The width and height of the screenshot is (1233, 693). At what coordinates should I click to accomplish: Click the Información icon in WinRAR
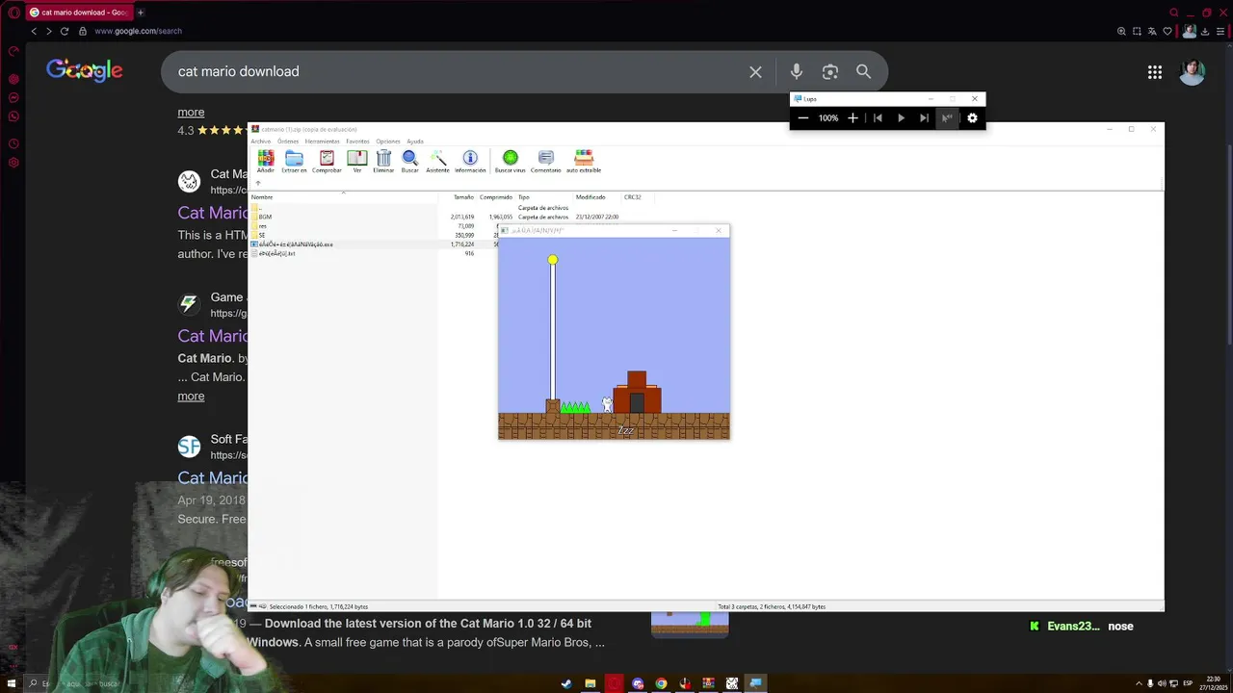pyautogui.click(x=470, y=161)
